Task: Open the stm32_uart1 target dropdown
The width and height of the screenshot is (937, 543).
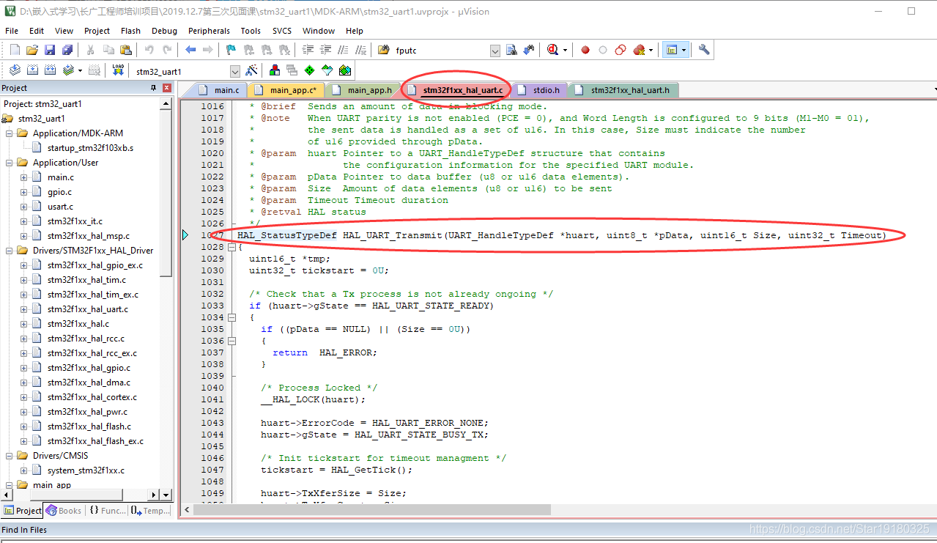Action: pyautogui.click(x=234, y=71)
